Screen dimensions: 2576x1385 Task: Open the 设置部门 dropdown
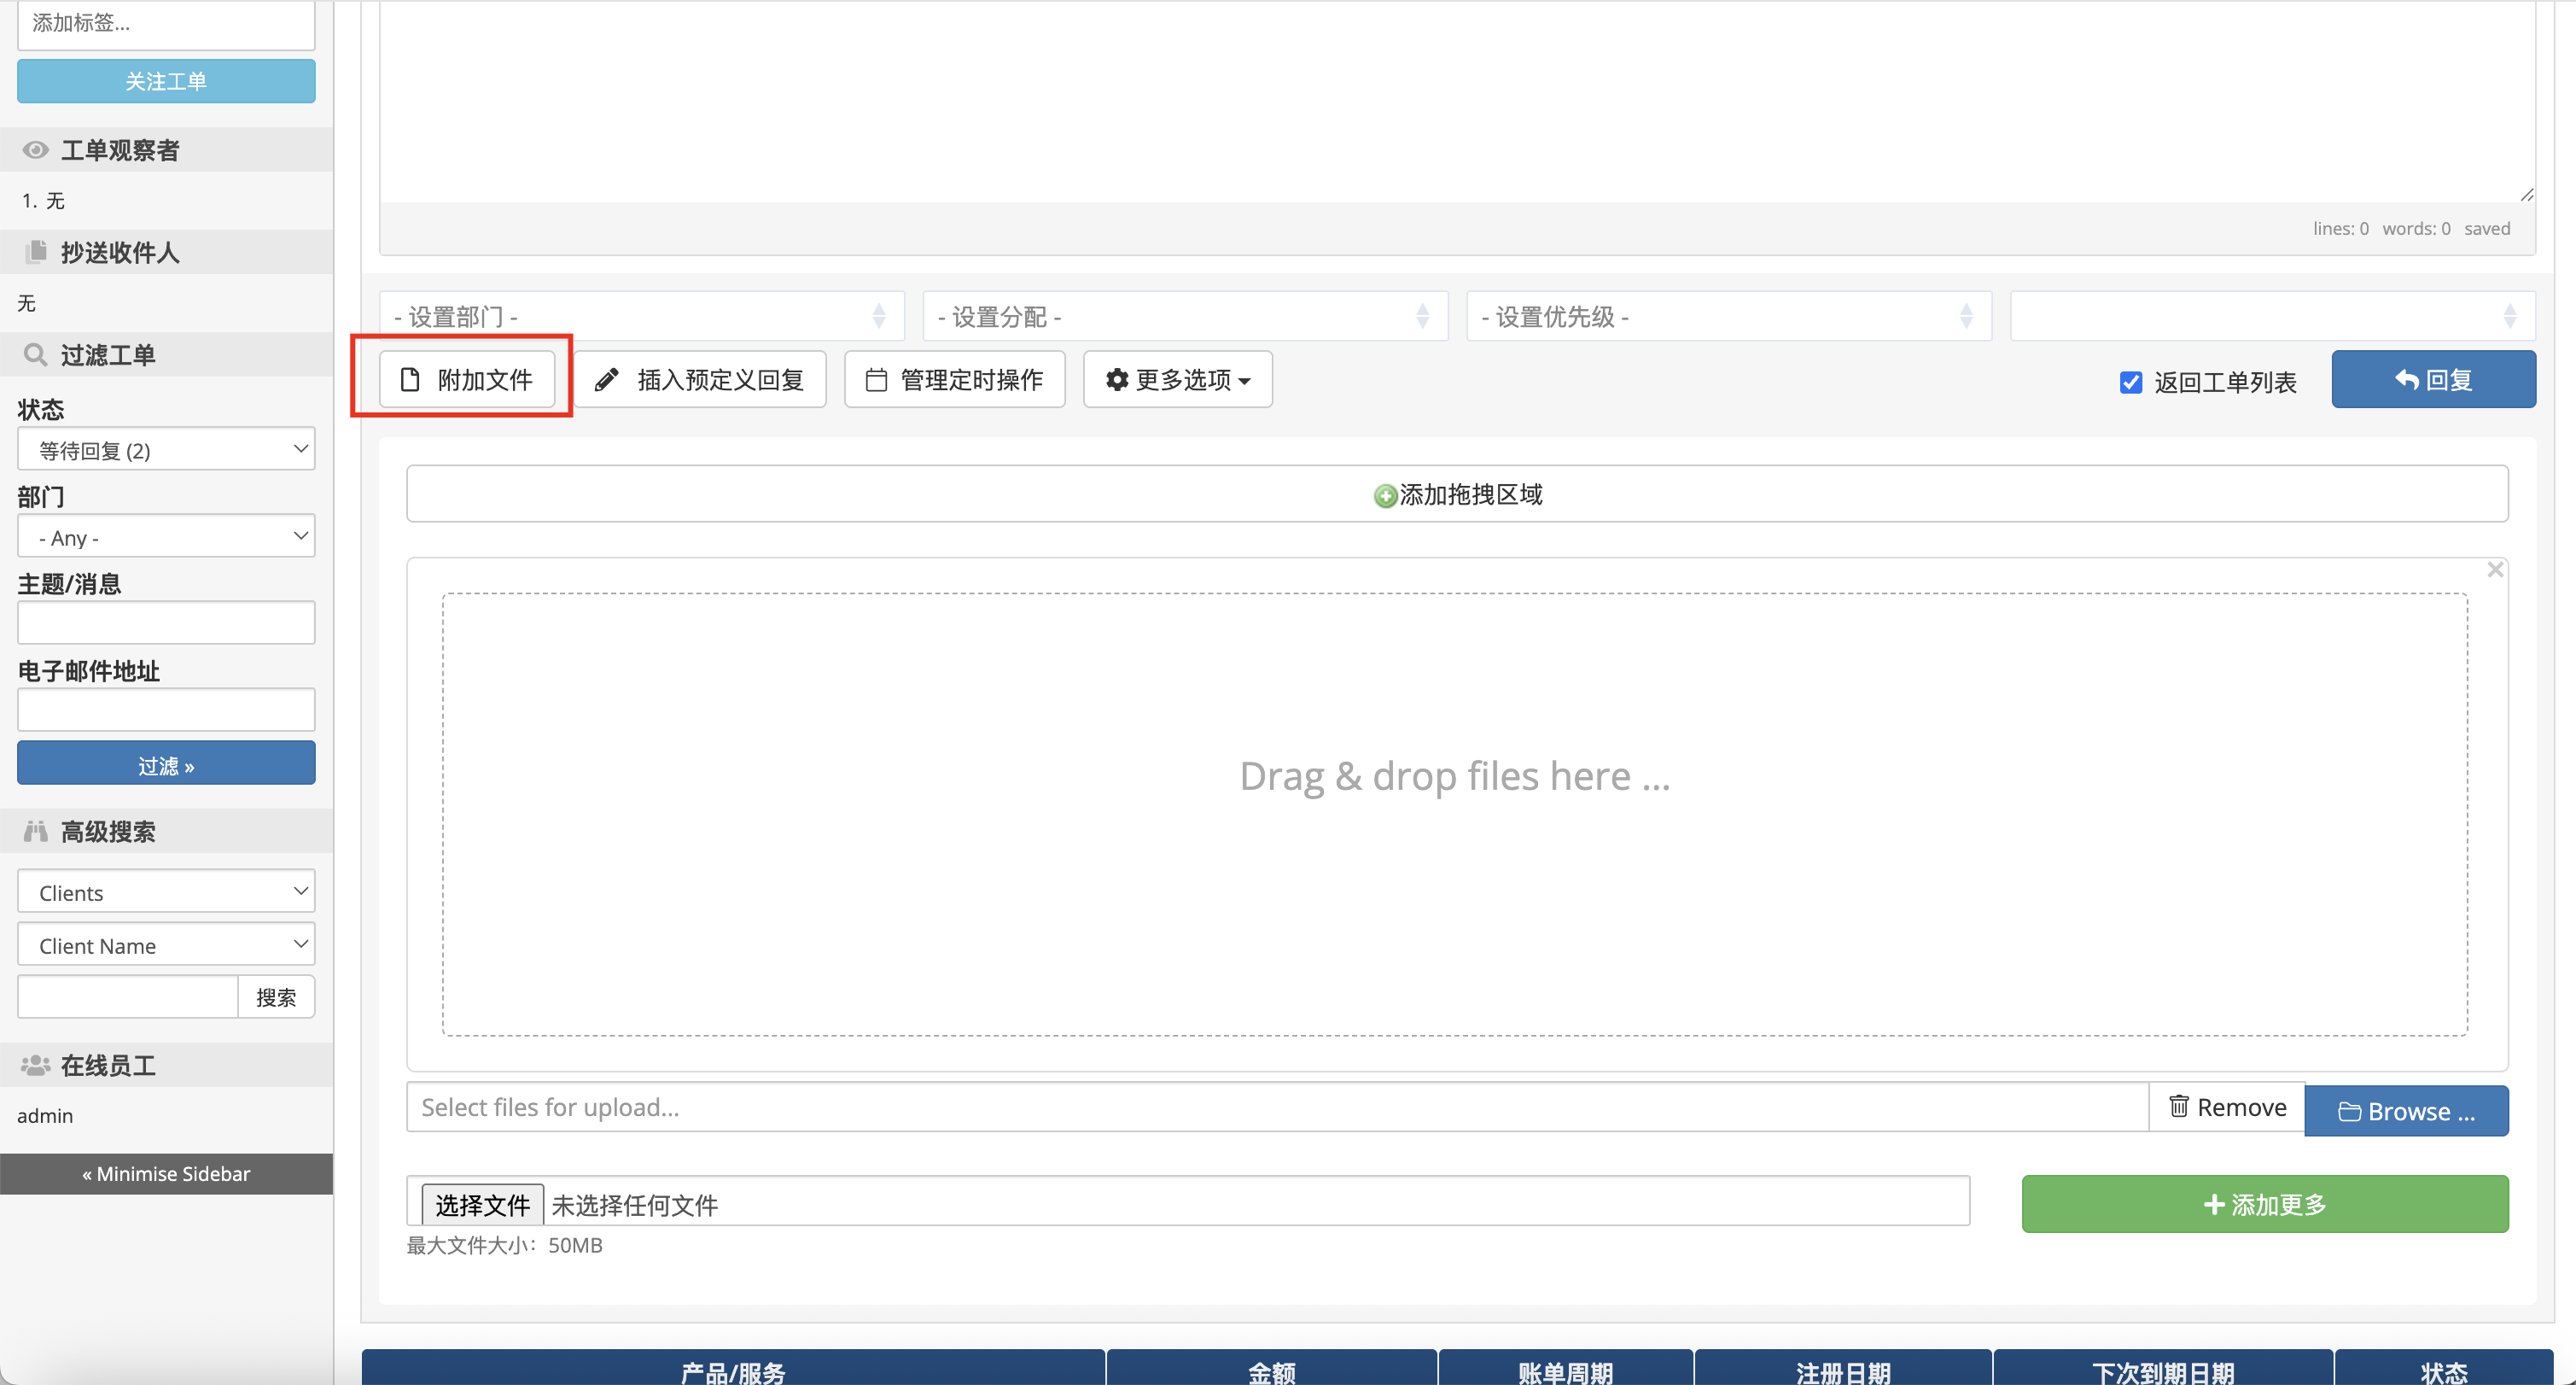tap(641, 316)
